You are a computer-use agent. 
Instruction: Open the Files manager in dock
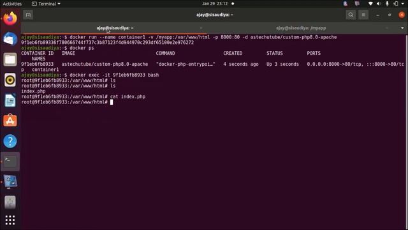pos(10,59)
